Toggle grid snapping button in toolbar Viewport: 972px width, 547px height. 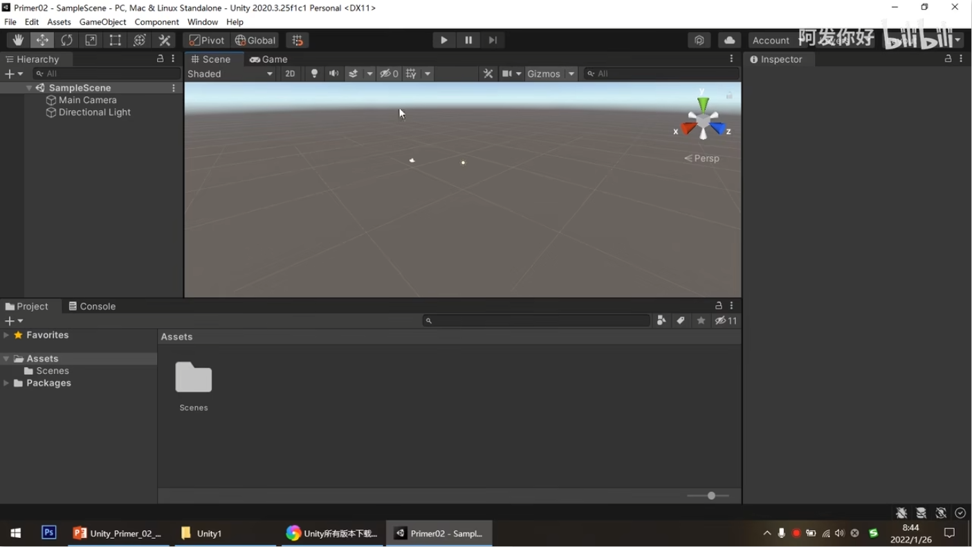click(x=297, y=40)
